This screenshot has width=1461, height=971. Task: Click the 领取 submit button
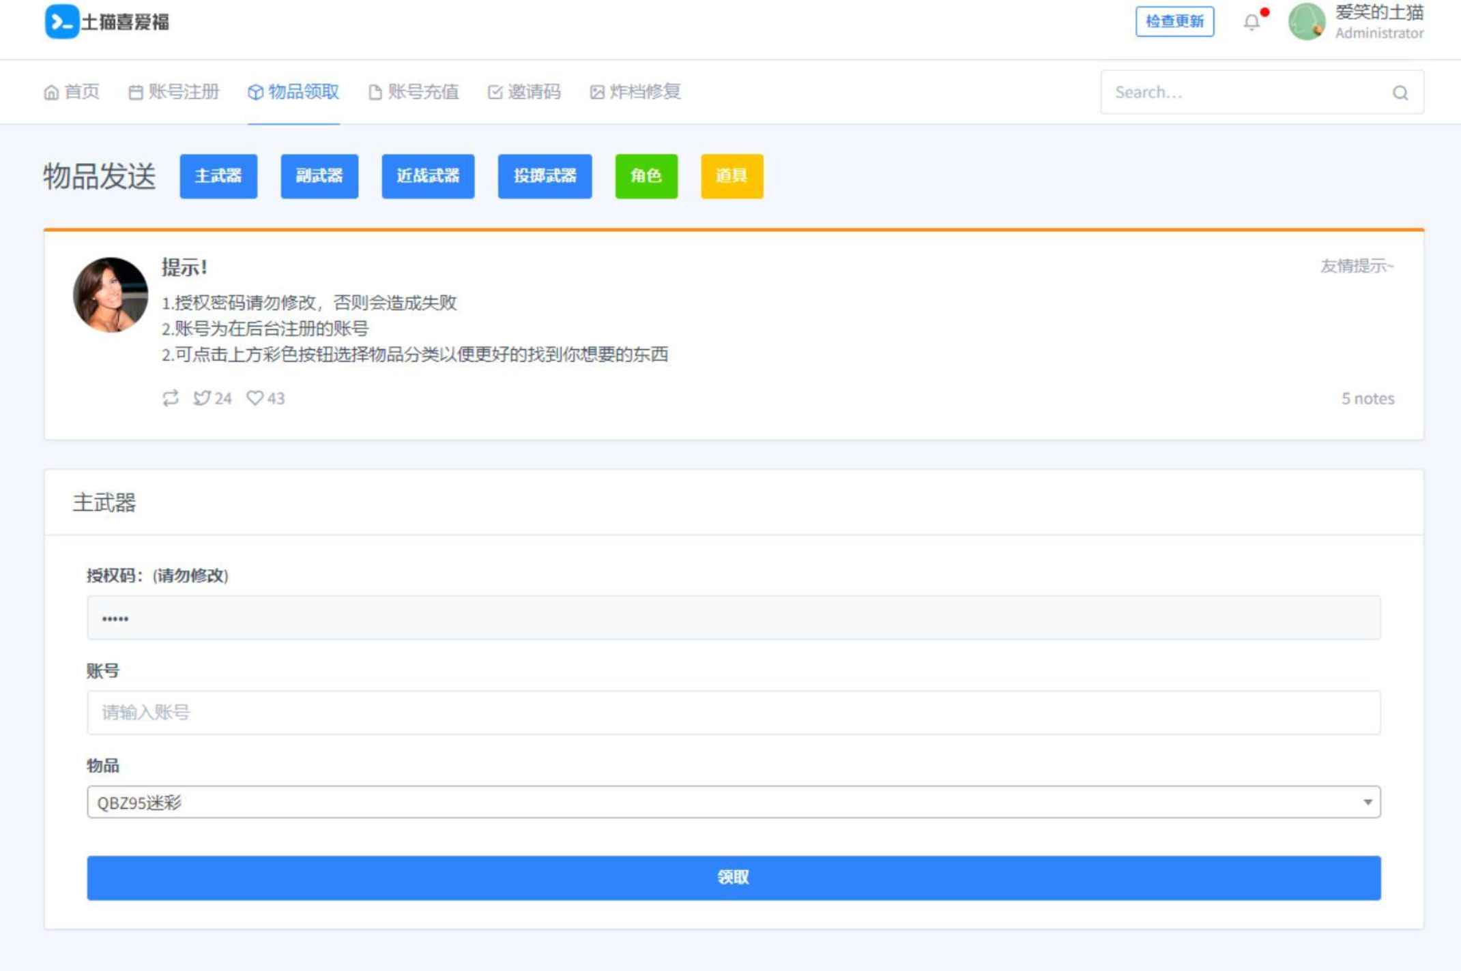pyautogui.click(x=733, y=878)
